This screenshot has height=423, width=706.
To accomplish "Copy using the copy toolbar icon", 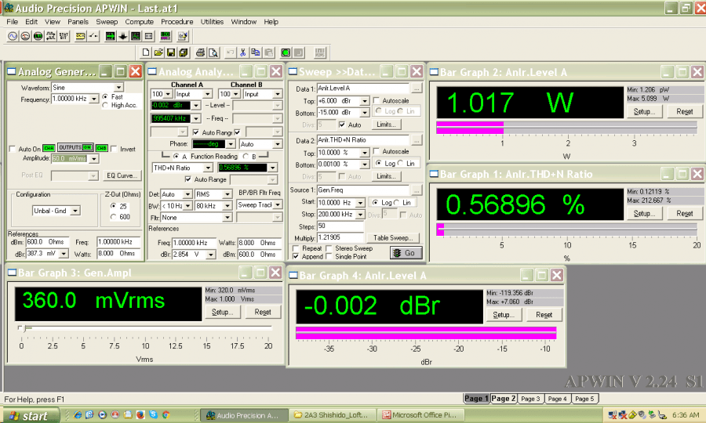I will click(255, 52).
